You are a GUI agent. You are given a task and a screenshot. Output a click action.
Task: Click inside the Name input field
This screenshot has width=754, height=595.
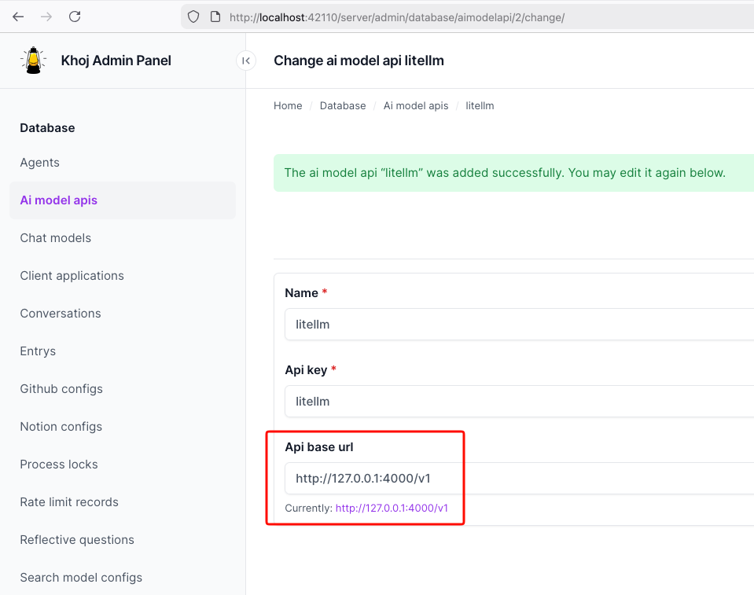point(472,324)
